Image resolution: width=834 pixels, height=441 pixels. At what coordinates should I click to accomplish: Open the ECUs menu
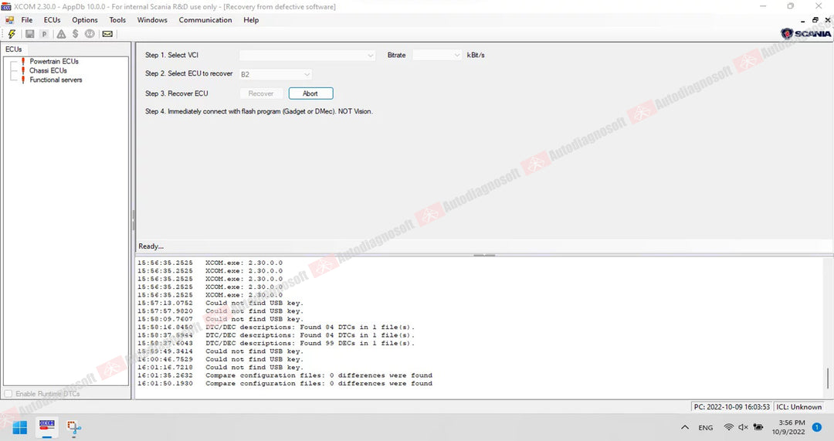[x=53, y=20]
